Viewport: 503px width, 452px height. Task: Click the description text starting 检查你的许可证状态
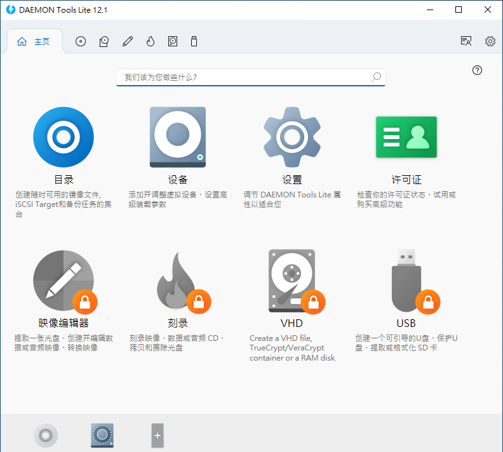pos(406,199)
